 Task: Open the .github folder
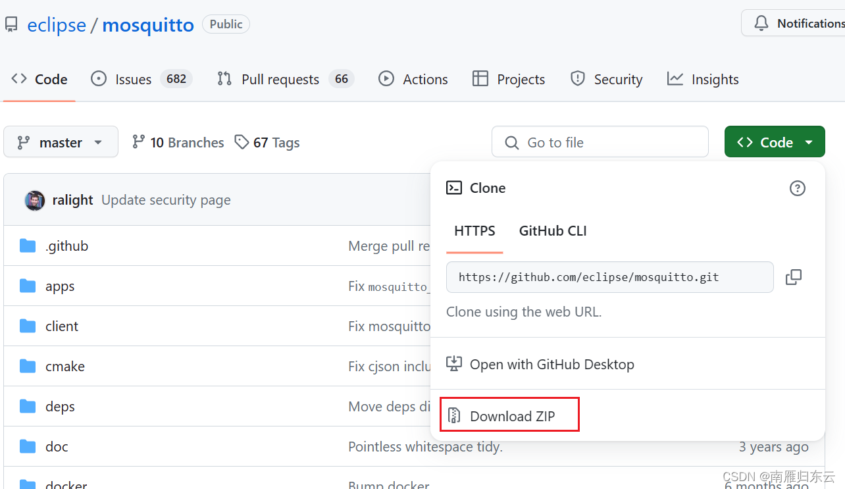[x=66, y=245]
